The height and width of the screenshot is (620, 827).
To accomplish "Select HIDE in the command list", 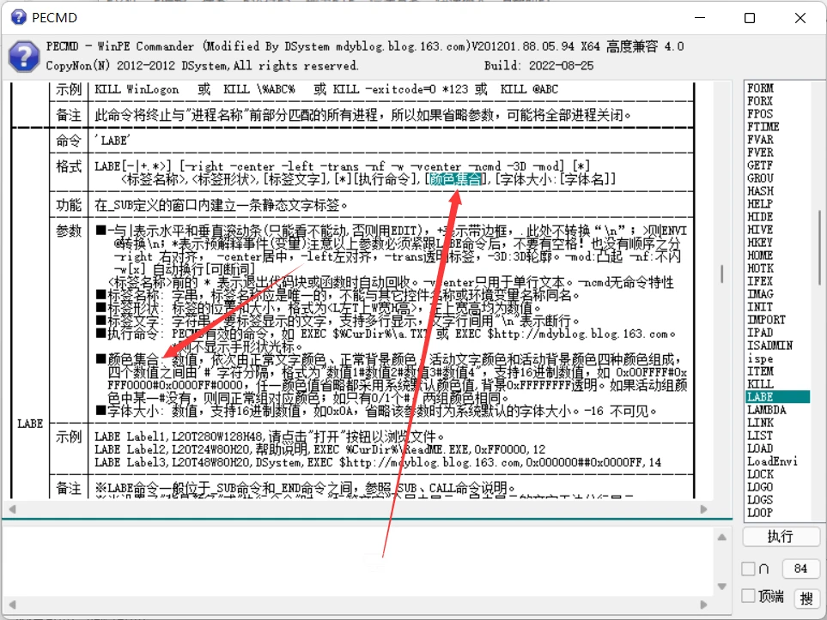I will tap(759, 216).
